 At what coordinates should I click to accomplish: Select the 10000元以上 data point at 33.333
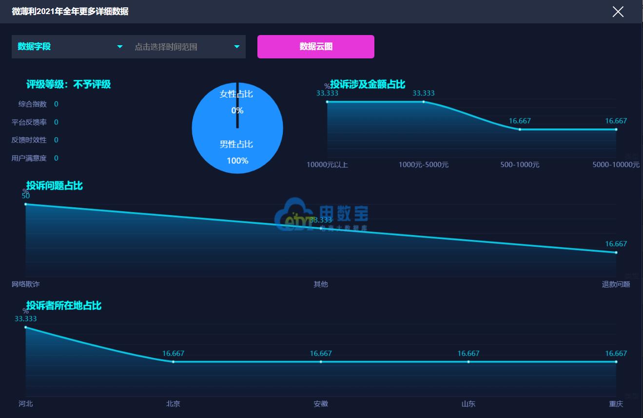click(327, 102)
